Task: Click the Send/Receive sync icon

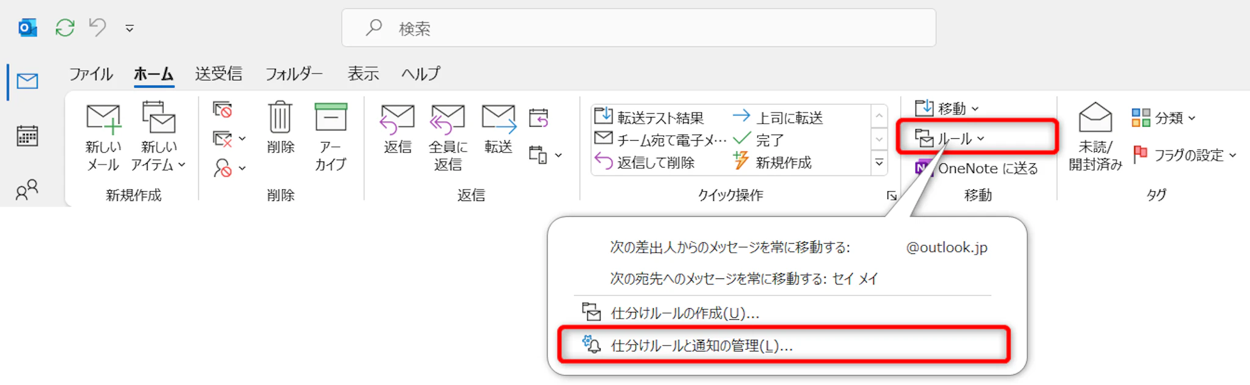Action: click(65, 28)
